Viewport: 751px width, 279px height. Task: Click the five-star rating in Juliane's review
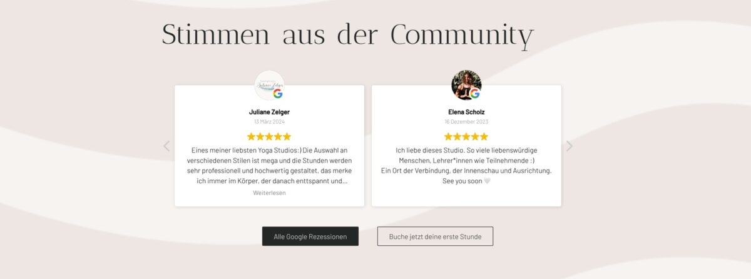[269, 136]
